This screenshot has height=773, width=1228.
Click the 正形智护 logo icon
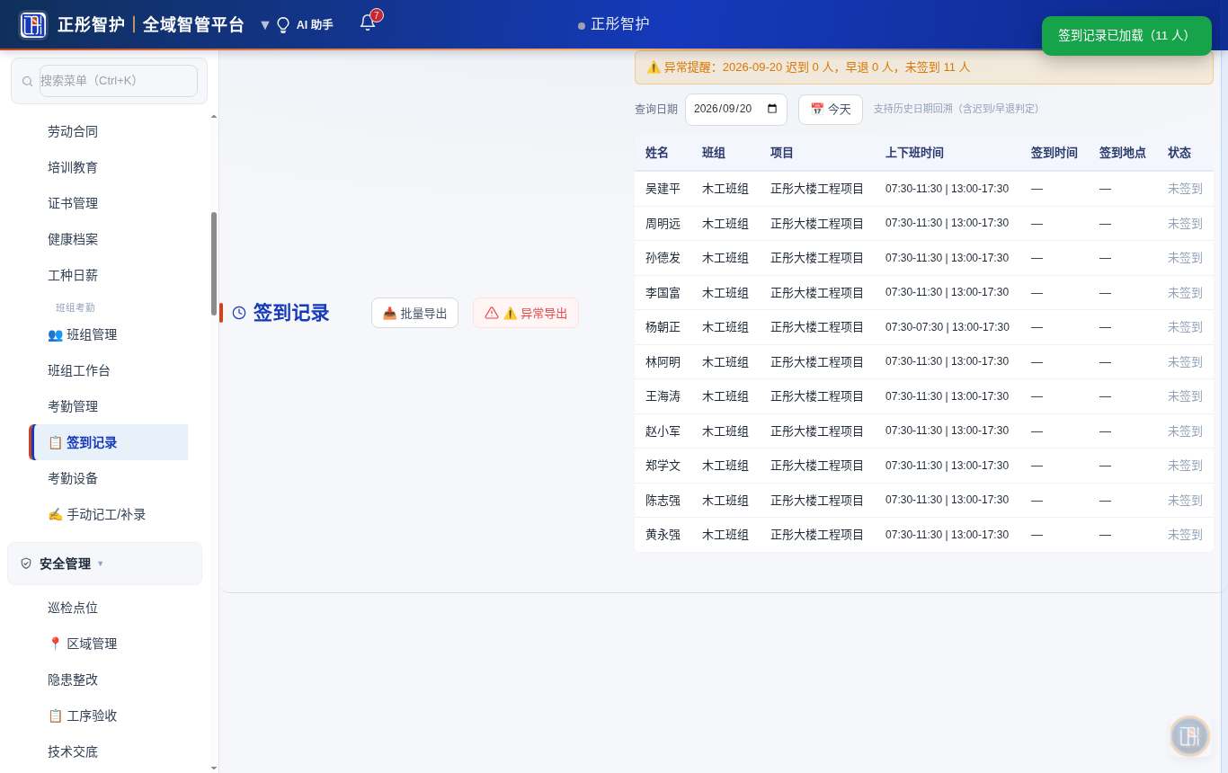pyautogui.click(x=33, y=24)
